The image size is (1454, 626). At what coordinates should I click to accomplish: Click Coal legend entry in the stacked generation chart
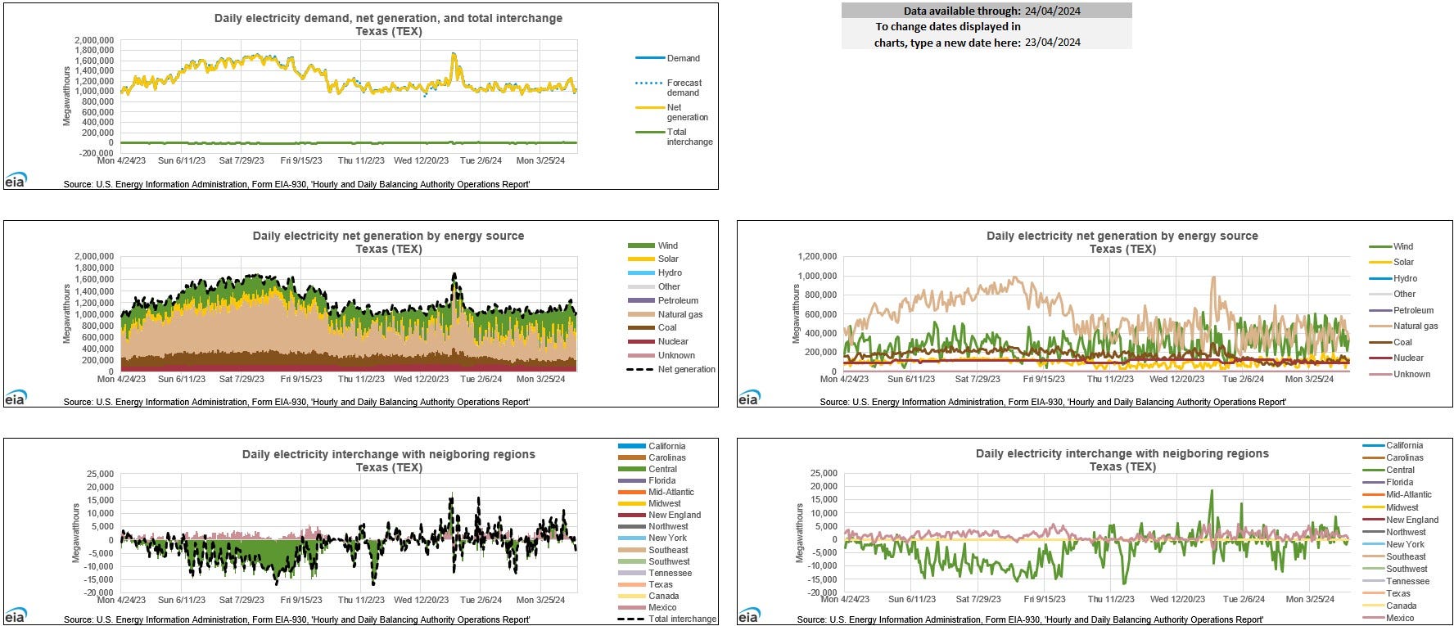point(652,327)
